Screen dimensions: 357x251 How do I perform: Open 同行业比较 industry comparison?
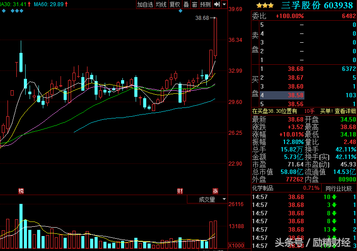pos(339,188)
